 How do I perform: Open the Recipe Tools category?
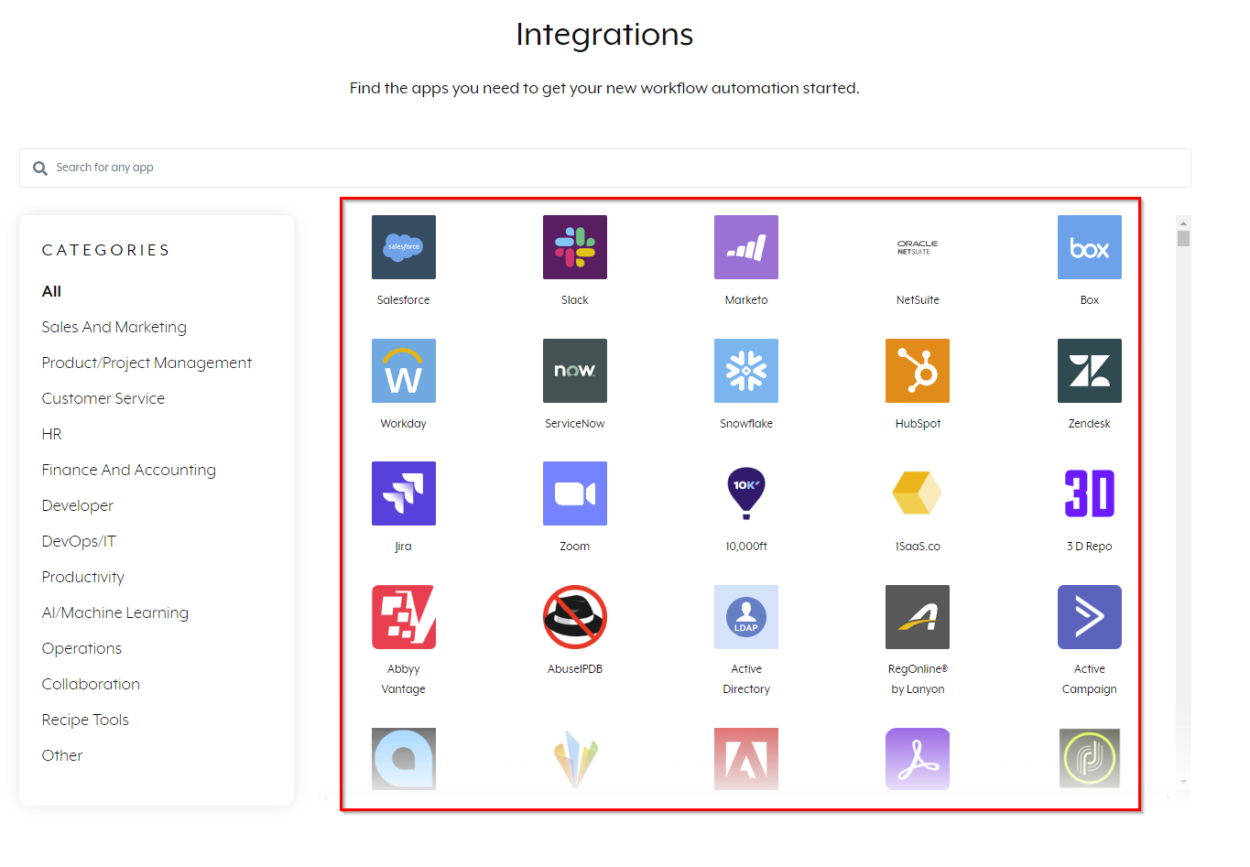85,720
